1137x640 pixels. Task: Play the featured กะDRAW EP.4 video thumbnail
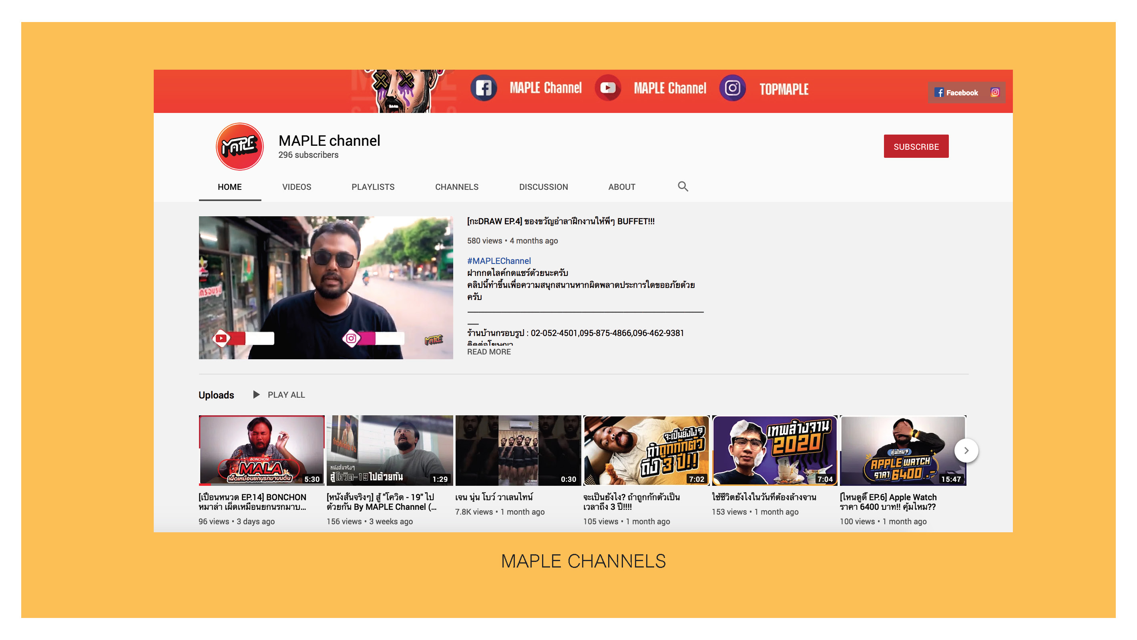326,288
